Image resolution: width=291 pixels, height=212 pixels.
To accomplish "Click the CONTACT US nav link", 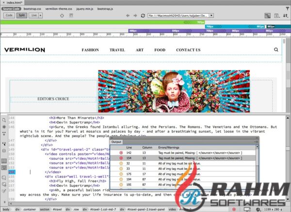I will pyautogui.click(x=188, y=50).
